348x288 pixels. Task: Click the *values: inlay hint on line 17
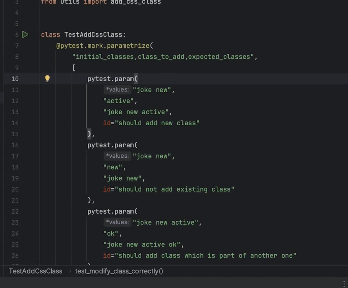[x=117, y=156]
